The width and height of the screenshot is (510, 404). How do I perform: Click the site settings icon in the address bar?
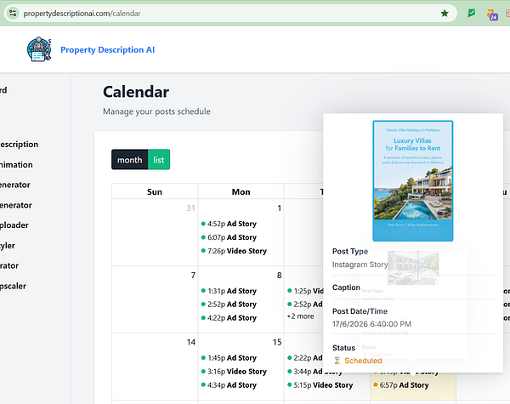coord(13,14)
